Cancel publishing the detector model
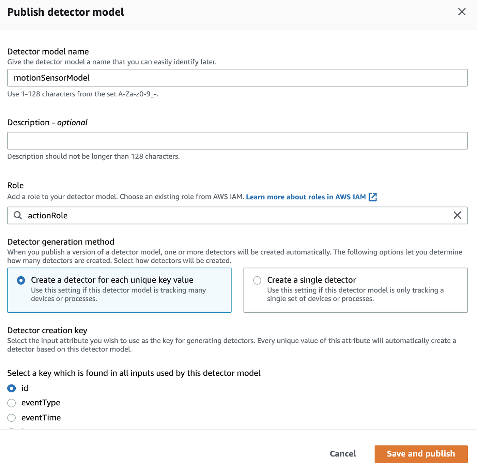 [x=342, y=454]
